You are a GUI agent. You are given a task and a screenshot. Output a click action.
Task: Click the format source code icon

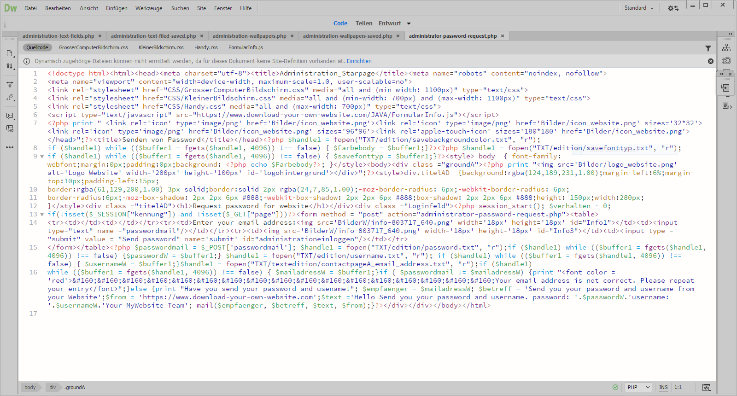point(10,98)
